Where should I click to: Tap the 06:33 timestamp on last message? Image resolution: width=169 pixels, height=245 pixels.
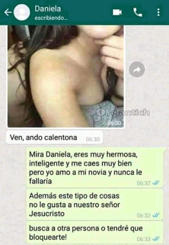[x=144, y=239]
